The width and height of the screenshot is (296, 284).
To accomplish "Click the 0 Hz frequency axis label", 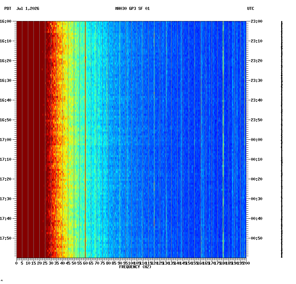I will [17, 263].
